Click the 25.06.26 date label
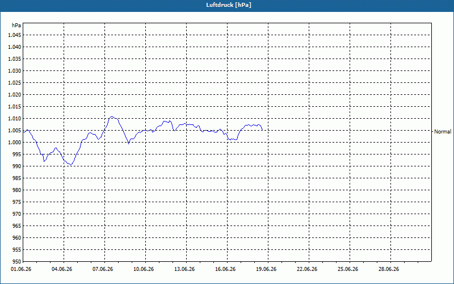Image resolution: width=454 pixels, height=284 pixels. pyautogui.click(x=348, y=269)
